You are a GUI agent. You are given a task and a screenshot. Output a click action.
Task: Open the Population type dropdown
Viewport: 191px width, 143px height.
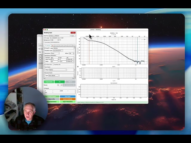58,50
